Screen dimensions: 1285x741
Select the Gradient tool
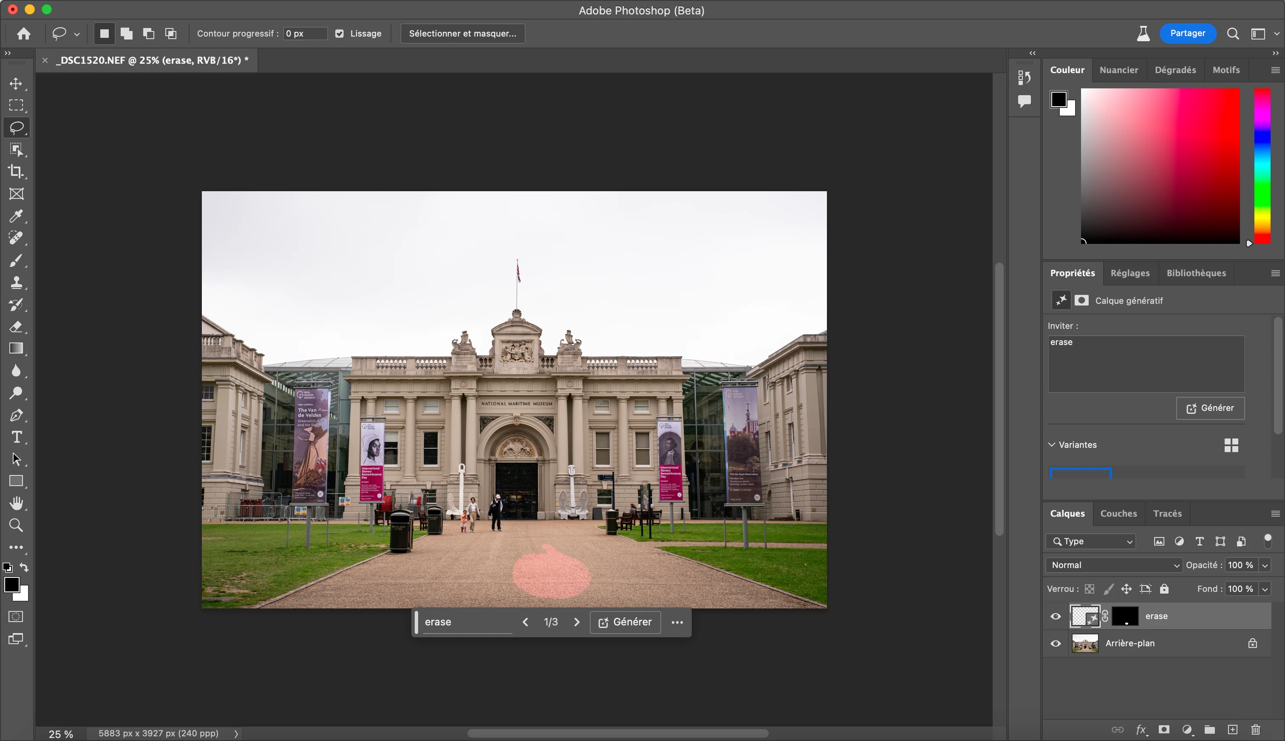tap(16, 348)
